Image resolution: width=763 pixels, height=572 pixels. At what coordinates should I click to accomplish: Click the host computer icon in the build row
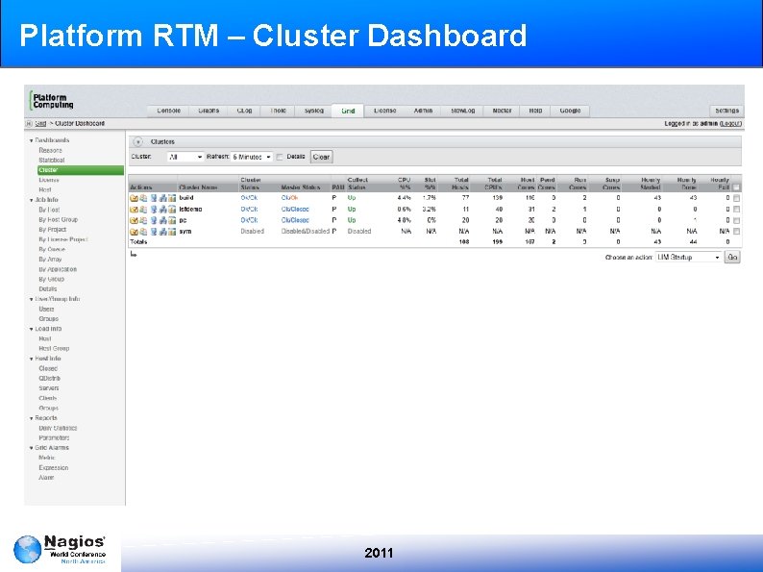tap(154, 198)
